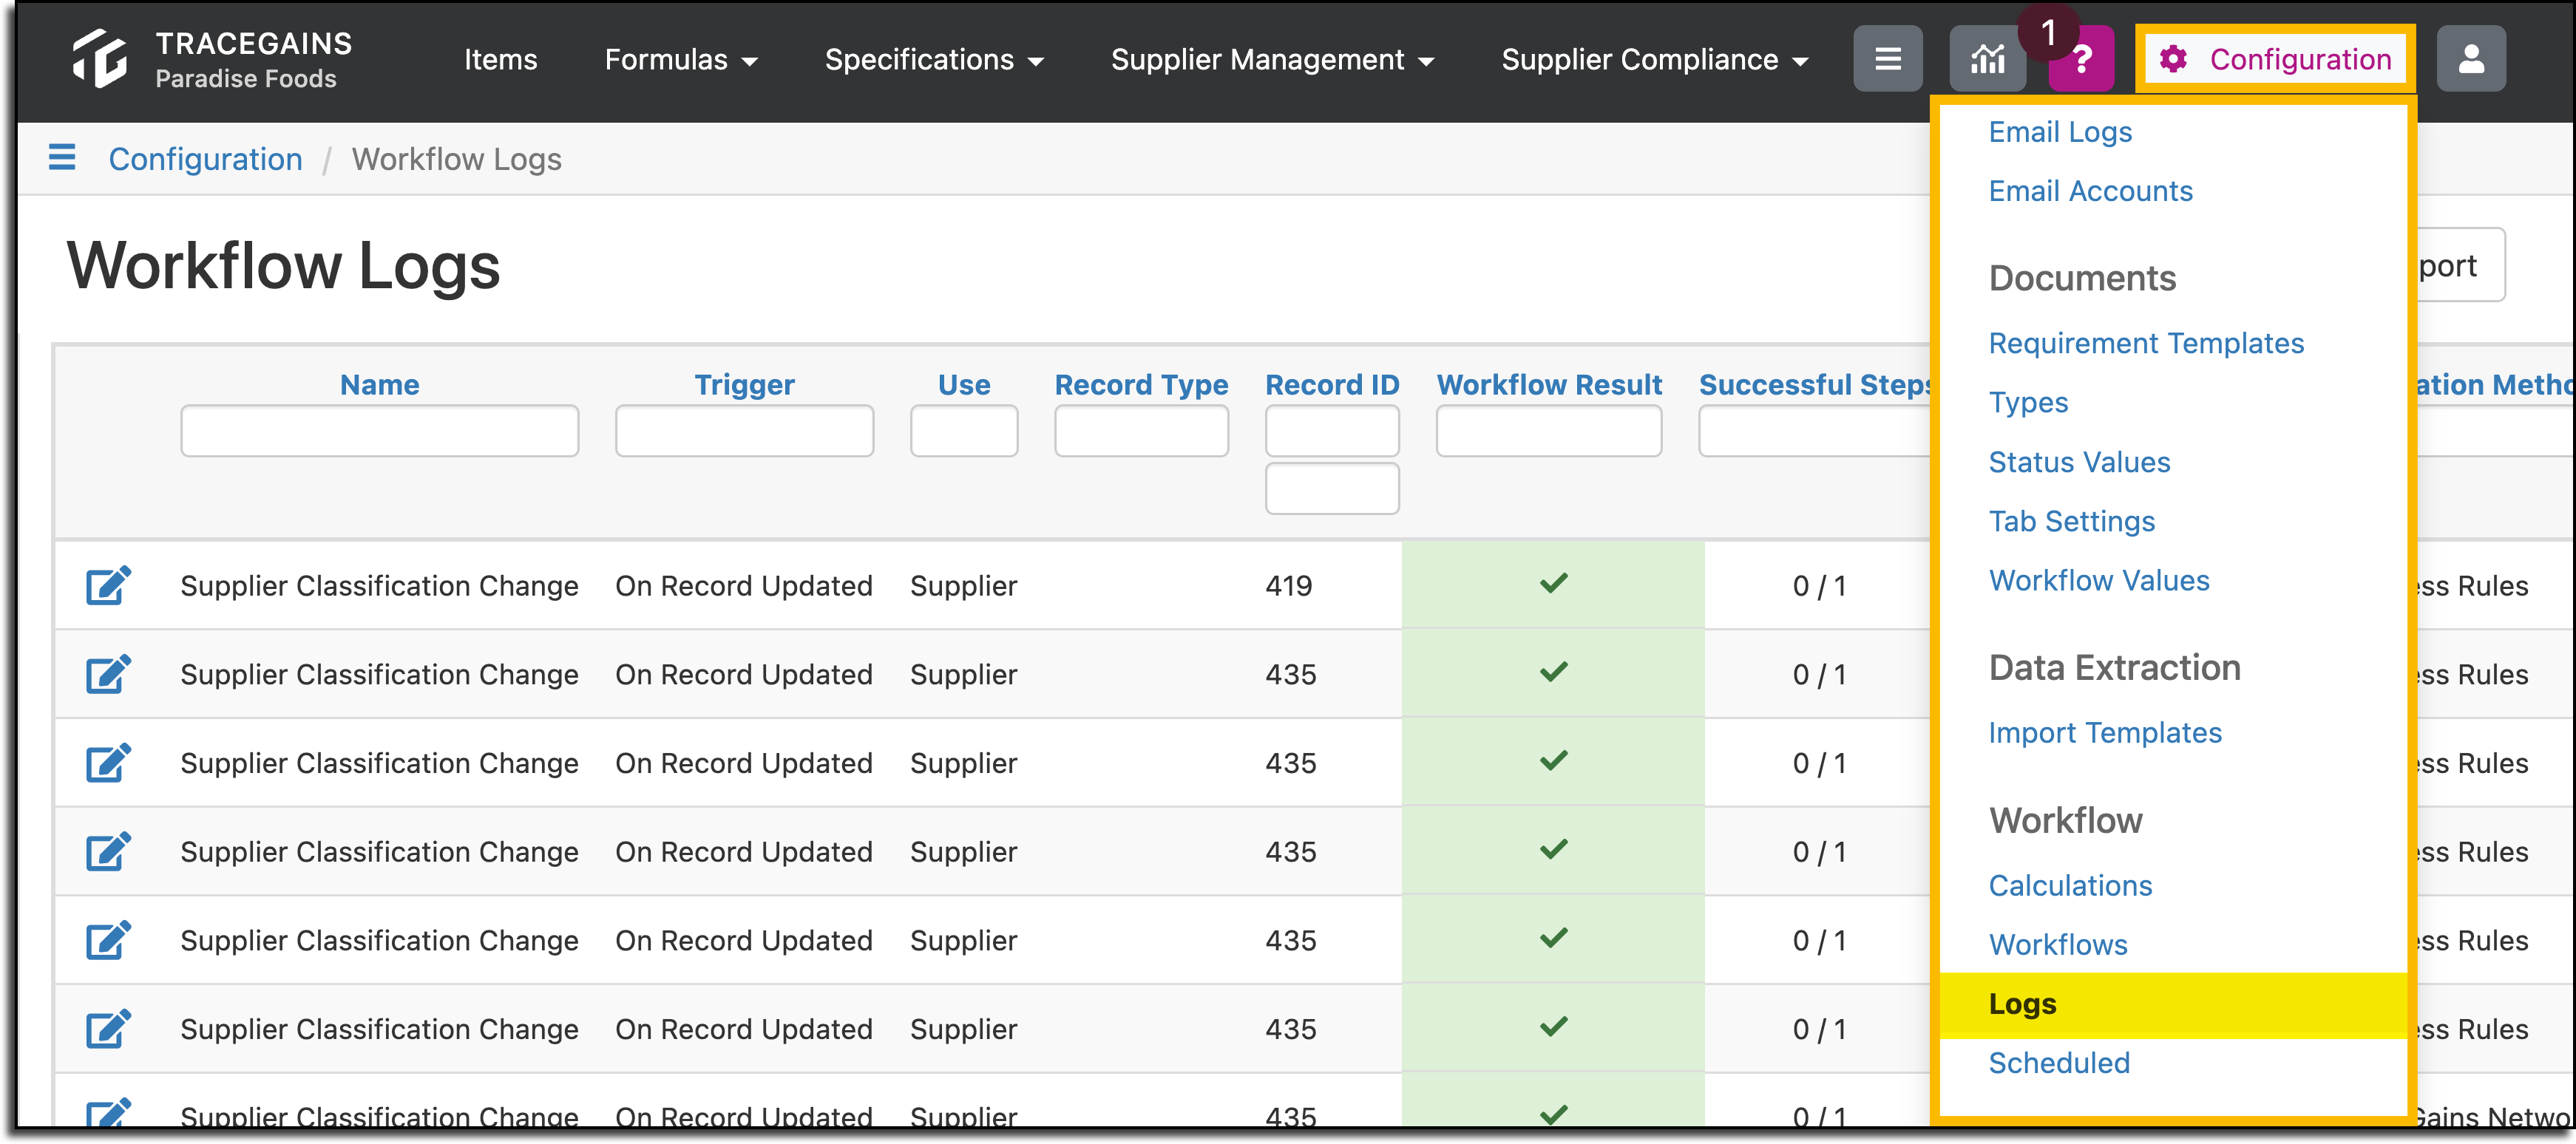Focus the Use filter field
This screenshot has width=2576, height=1144.
click(963, 431)
